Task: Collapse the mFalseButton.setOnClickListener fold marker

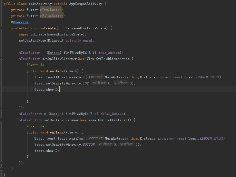Action: (x=2, y=120)
